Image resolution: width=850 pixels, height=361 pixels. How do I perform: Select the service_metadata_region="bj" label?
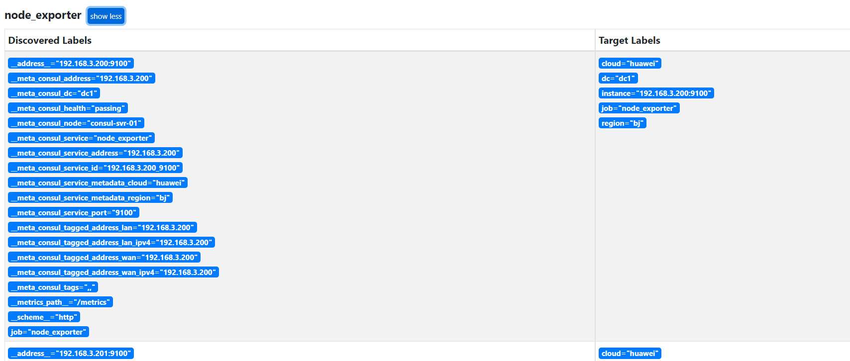click(90, 198)
